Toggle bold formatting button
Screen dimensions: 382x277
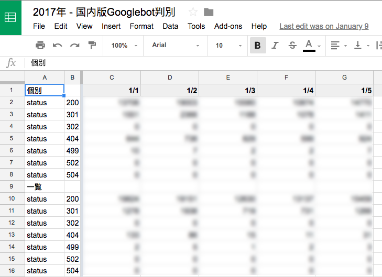point(258,45)
